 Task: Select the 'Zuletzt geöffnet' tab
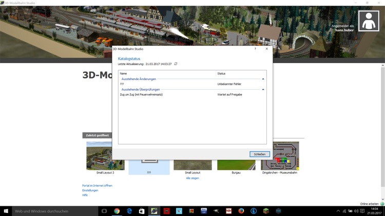[x=97, y=135]
